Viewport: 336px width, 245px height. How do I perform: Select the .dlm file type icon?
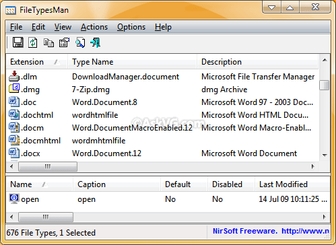click(14, 76)
